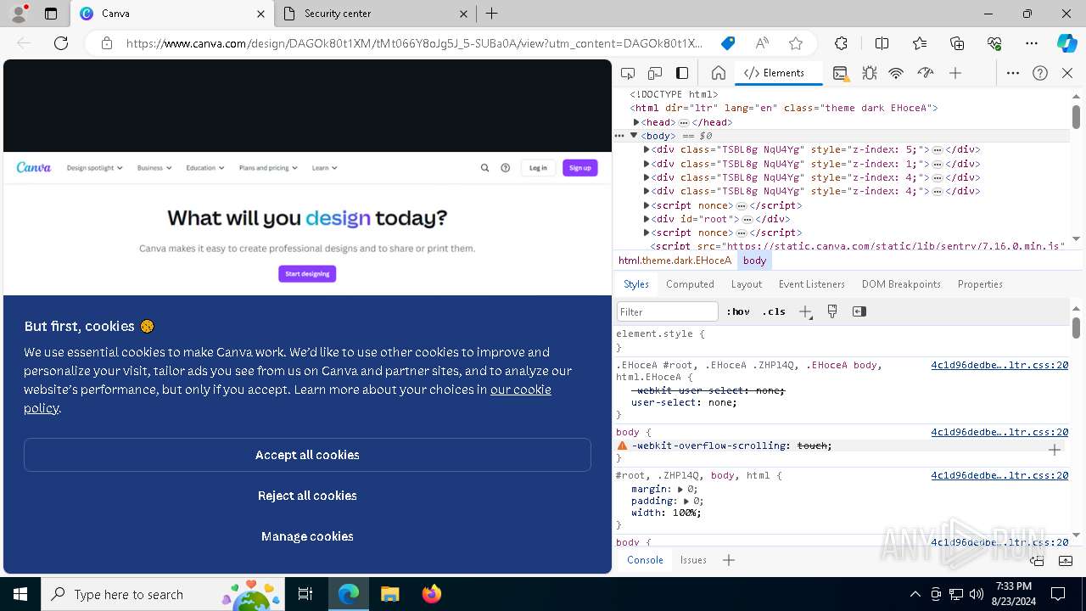Click the purple Sign up button
The height and width of the screenshot is (611, 1086).
(580, 168)
